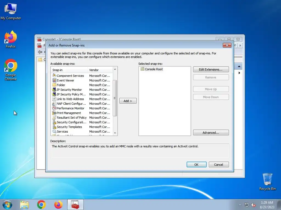The width and height of the screenshot is (281, 210).
Task: Click the Security Templates snap-in icon
Action: click(x=54, y=127)
